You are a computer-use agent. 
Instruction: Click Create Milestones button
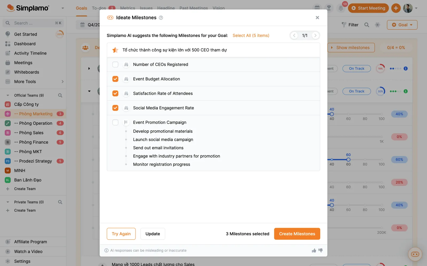[297, 234]
